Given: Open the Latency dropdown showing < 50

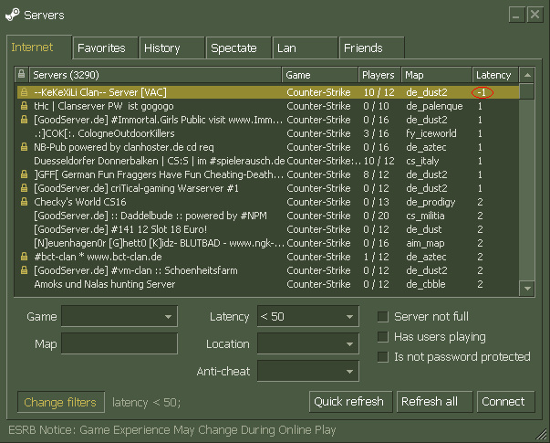Looking at the screenshot, I should (308, 316).
